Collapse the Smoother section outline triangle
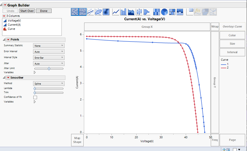The image size is (247, 151). (x=4, y=78)
